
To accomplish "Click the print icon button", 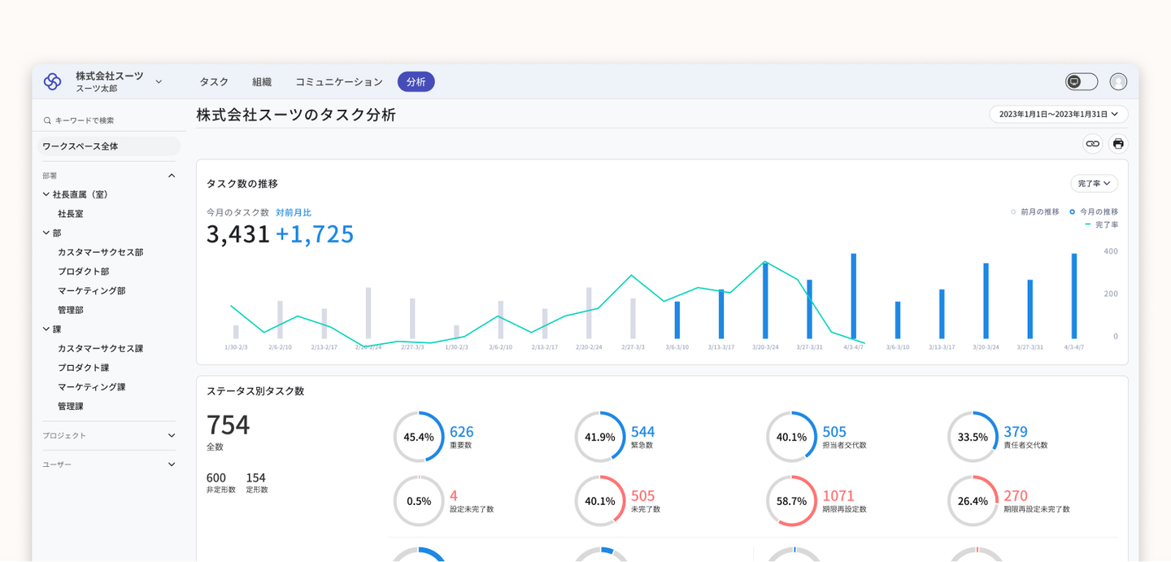I will pyautogui.click(x=1118, y=144).
